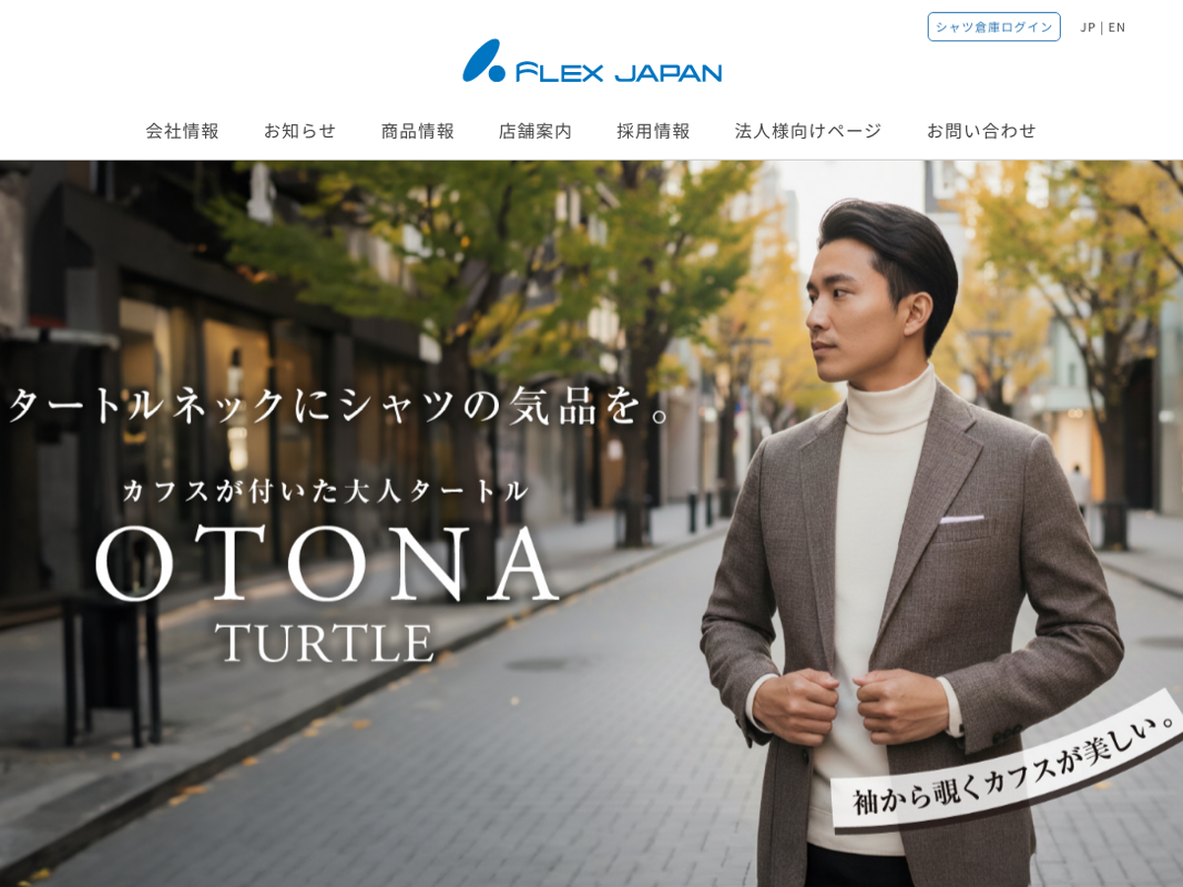Open the 会社情報 menu

coord(182,130)
